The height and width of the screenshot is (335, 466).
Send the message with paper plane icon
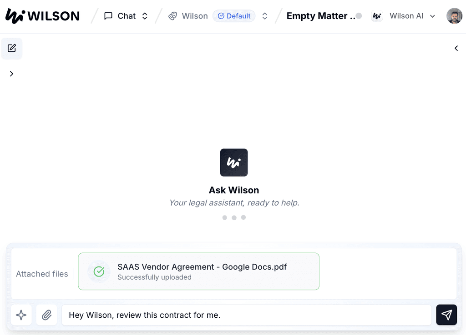(446, 315)
